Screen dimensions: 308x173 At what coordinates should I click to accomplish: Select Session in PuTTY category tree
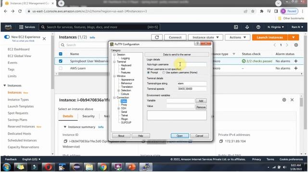pyautogui.click(x=121, y=54)
